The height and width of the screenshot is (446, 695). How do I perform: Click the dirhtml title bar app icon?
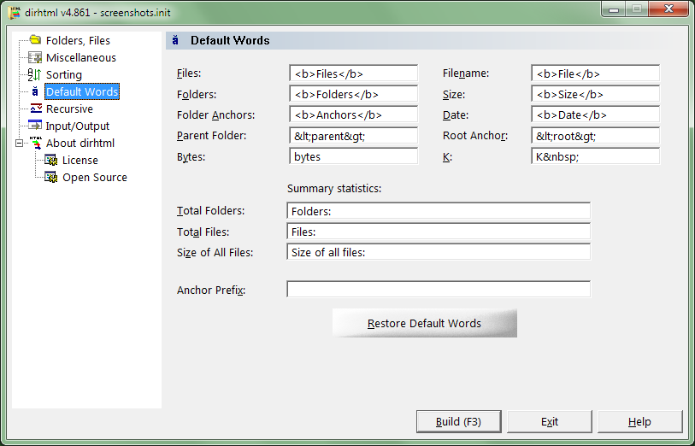coord(15,13)
